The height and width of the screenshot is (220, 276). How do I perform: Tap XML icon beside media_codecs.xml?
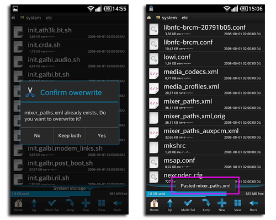154,74
